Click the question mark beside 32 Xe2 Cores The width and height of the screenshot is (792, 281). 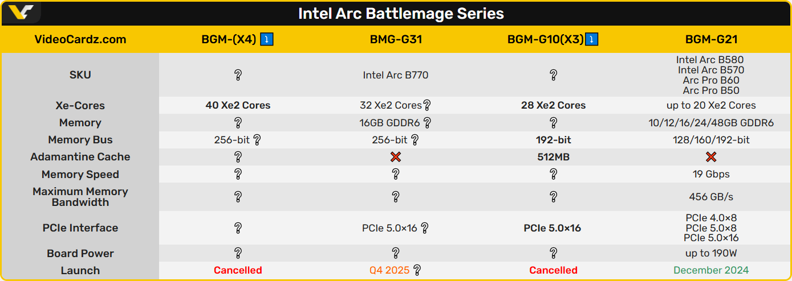point(427,105)
